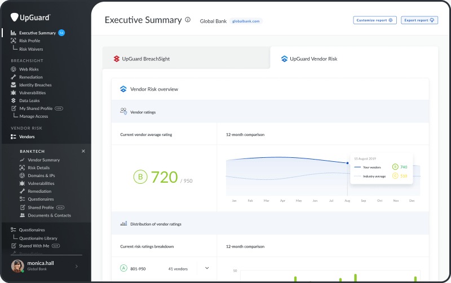Click My Shared Profile edit icon
451x283 pixels.
(14, 108)
